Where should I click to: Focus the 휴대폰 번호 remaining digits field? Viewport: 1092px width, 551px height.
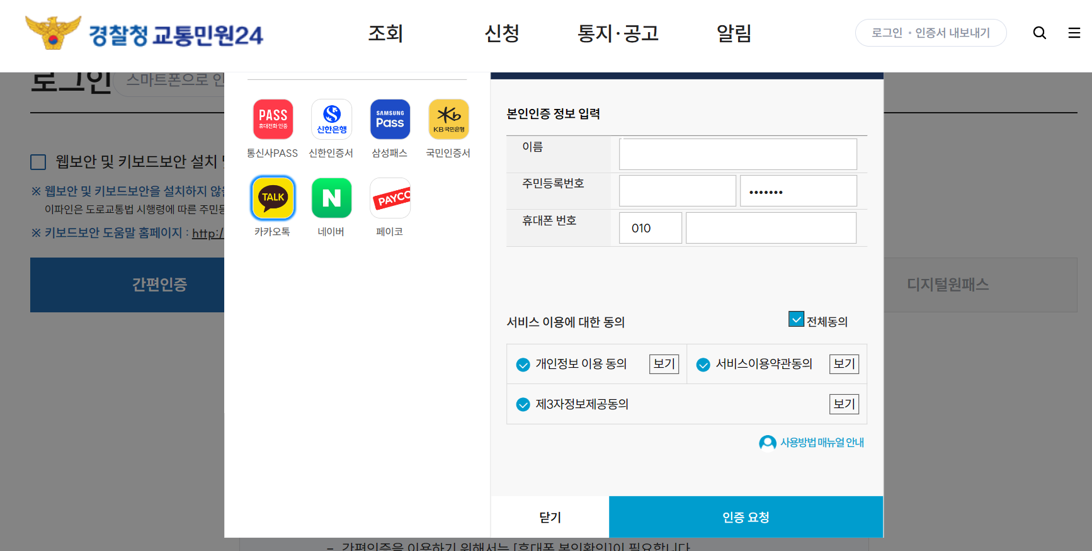pyautogui.click(x=771, y=228)
